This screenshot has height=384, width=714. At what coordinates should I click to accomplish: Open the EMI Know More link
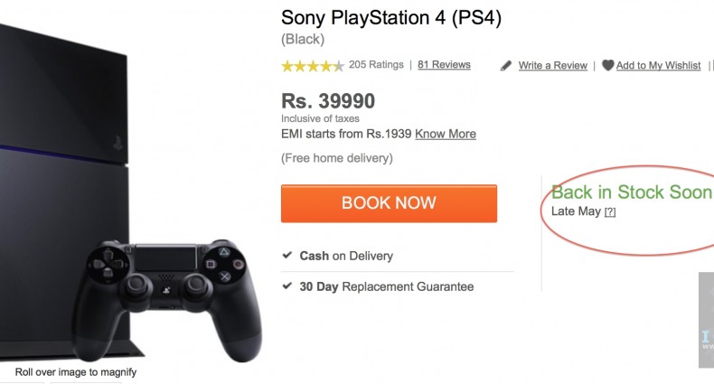[x=446, y=134]
